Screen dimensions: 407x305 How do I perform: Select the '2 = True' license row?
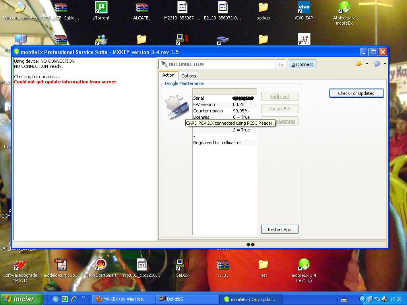coord(225,130)
